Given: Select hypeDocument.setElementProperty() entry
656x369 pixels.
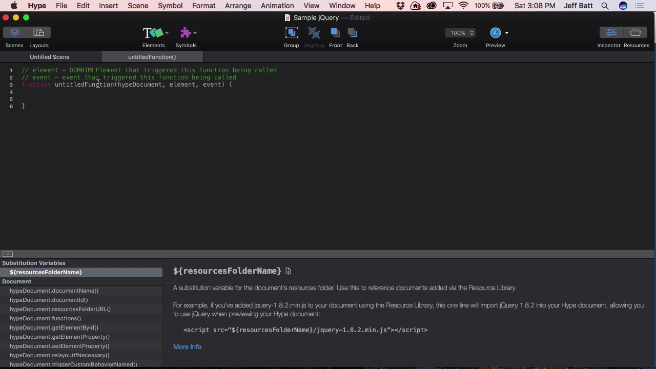Looking at the screenshot, I should click(x=81, y=346).
